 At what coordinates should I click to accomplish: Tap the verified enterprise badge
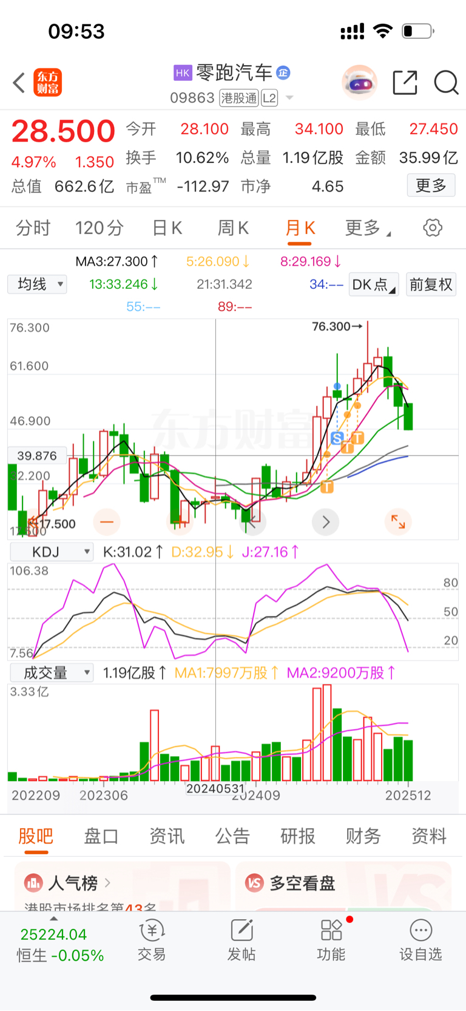coord(283,73)
